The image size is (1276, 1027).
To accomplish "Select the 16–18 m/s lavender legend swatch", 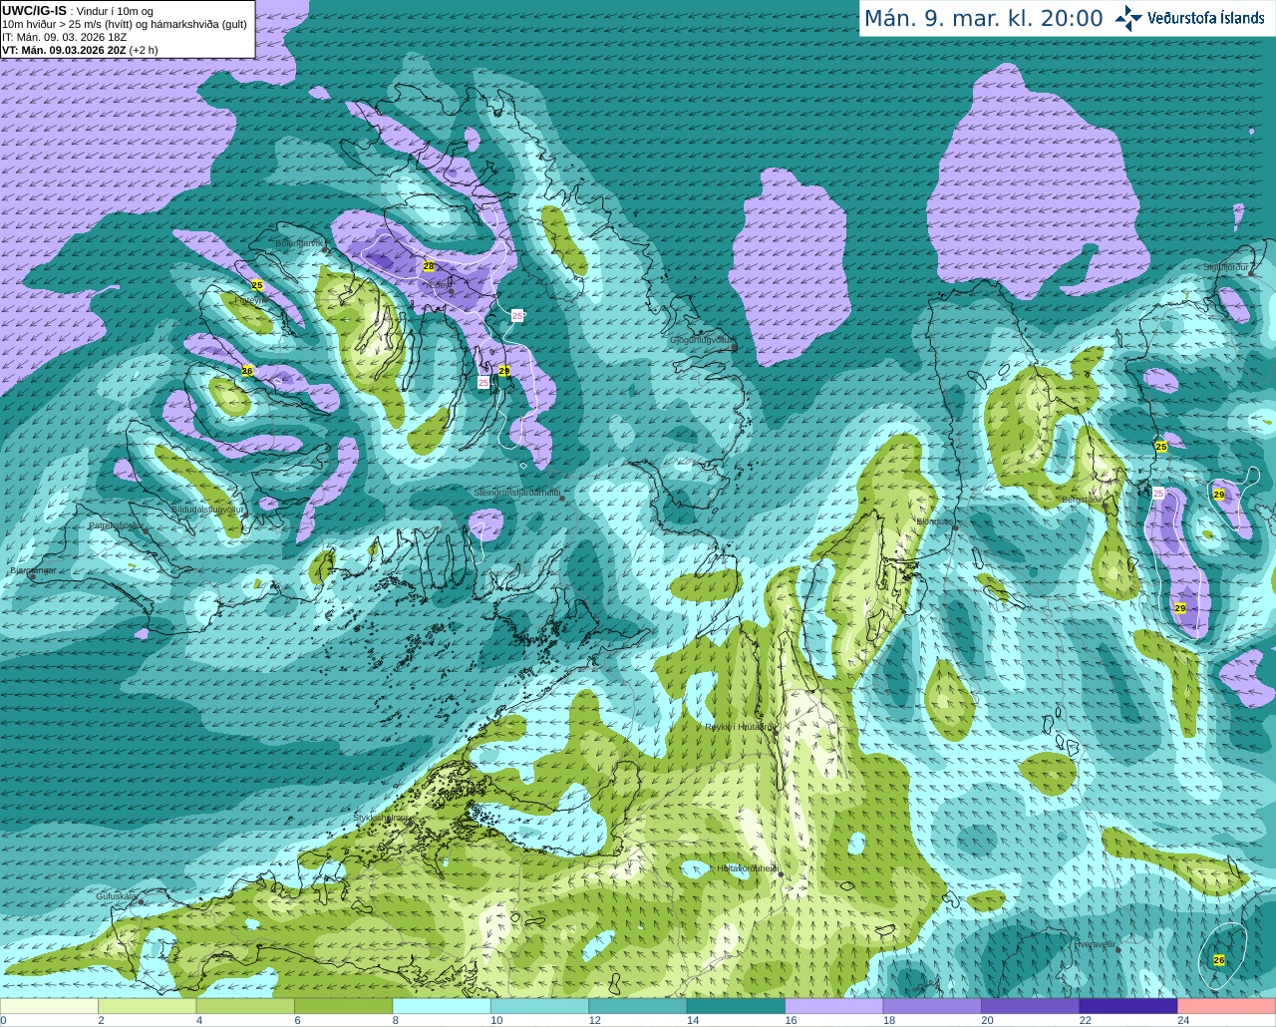I will [x=834, y=1006].
